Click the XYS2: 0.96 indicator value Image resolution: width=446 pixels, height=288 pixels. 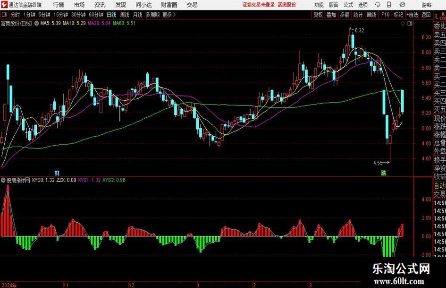(114, 180)
